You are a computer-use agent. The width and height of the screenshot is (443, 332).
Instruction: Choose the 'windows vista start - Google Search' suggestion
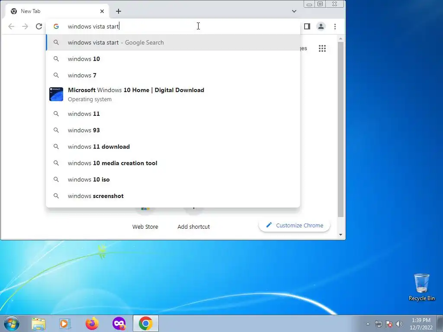[x=173, y=42]
